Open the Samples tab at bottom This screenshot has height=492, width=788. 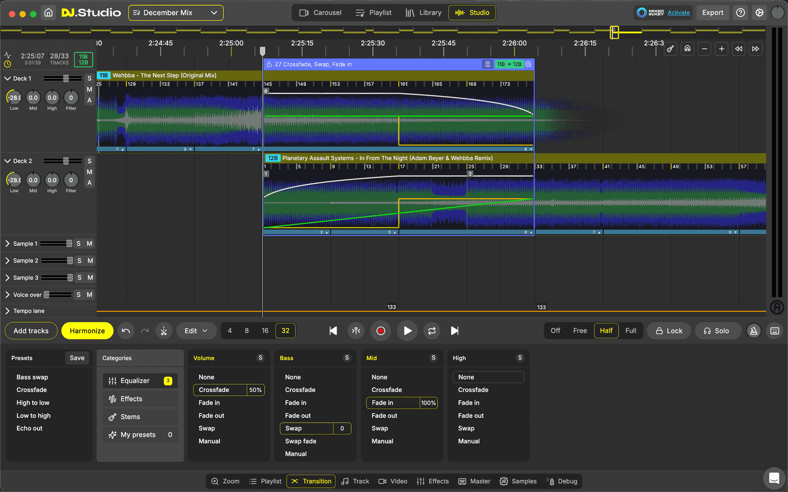(x=518, y=481)
